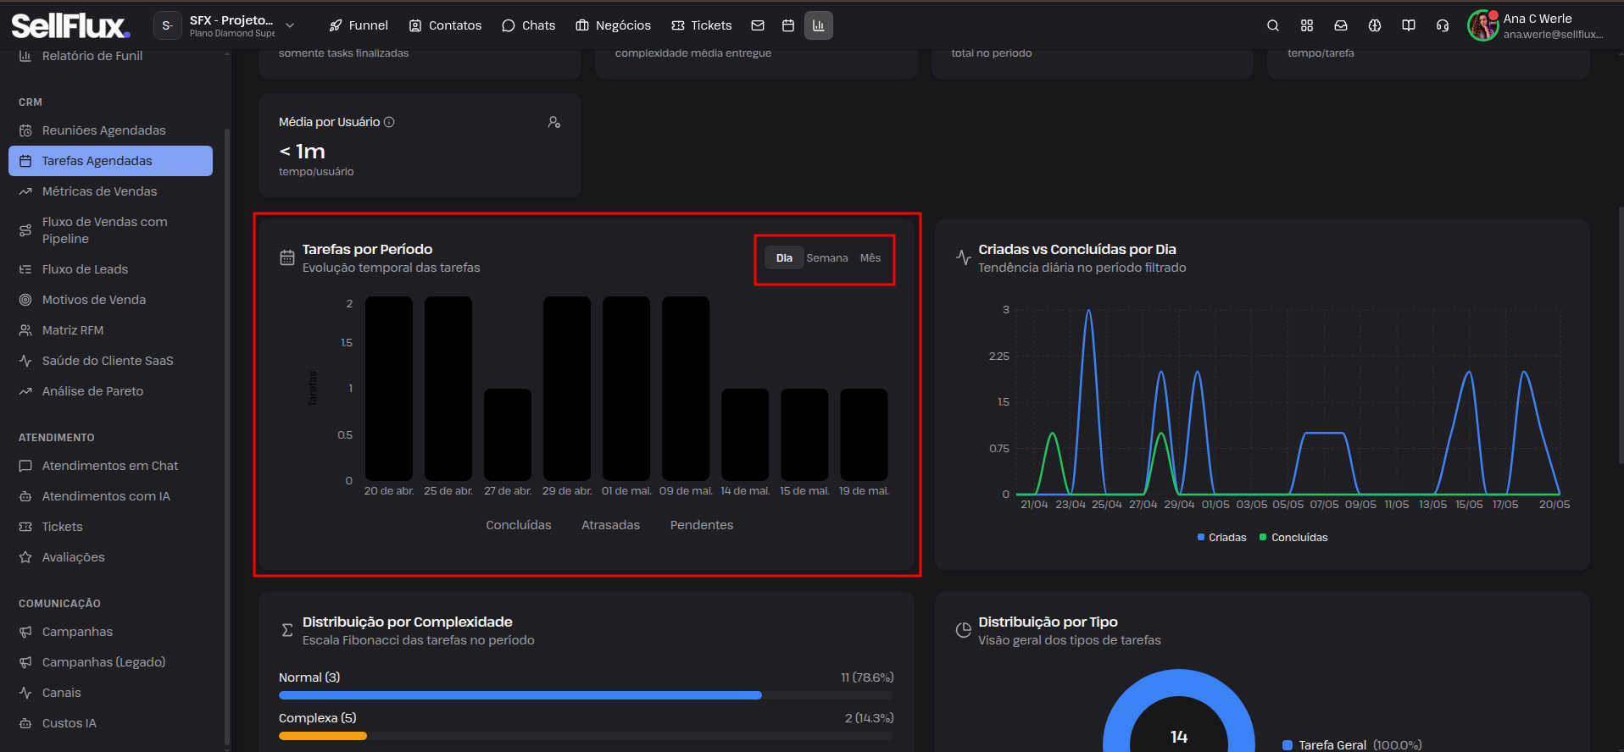Open the inbox tray icon
1624x752 pixels.
pyautogui.click(x=1340, y=25)
